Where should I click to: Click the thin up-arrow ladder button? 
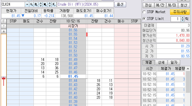[x=4, y=26]
